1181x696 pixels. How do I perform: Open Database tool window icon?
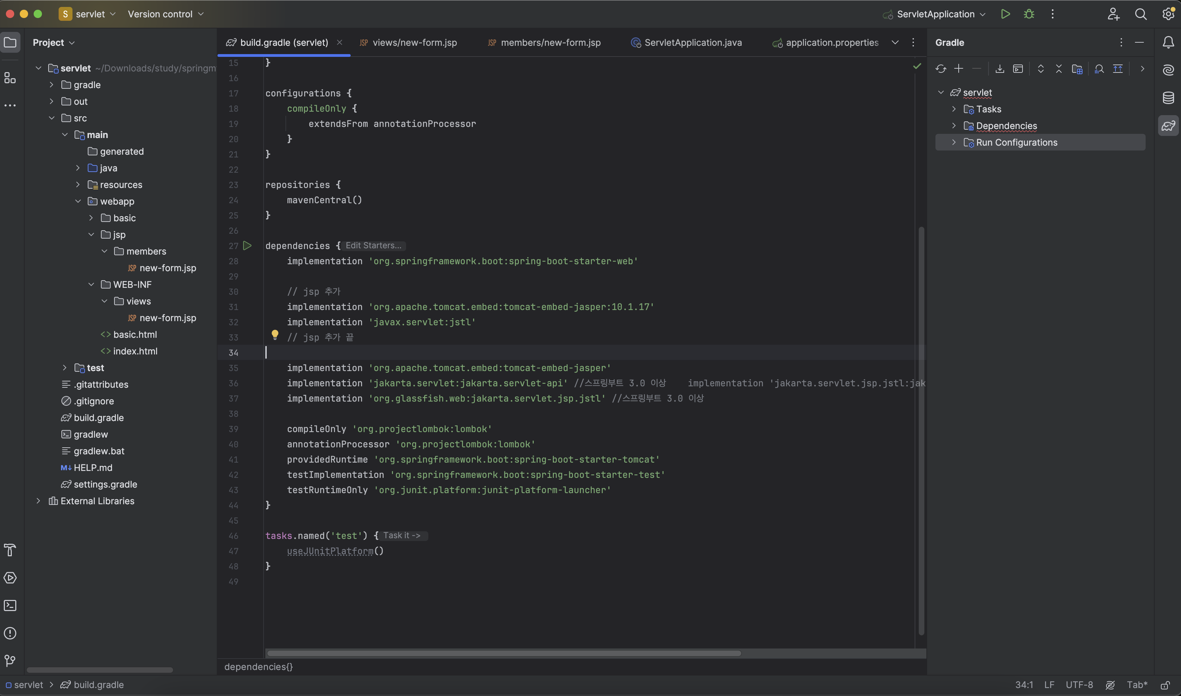pos(1168,98)
